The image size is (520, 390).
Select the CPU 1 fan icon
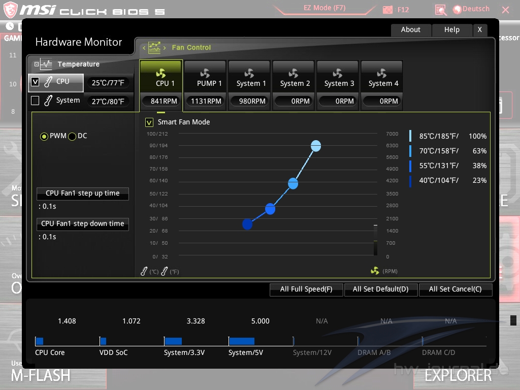point(161,73)
